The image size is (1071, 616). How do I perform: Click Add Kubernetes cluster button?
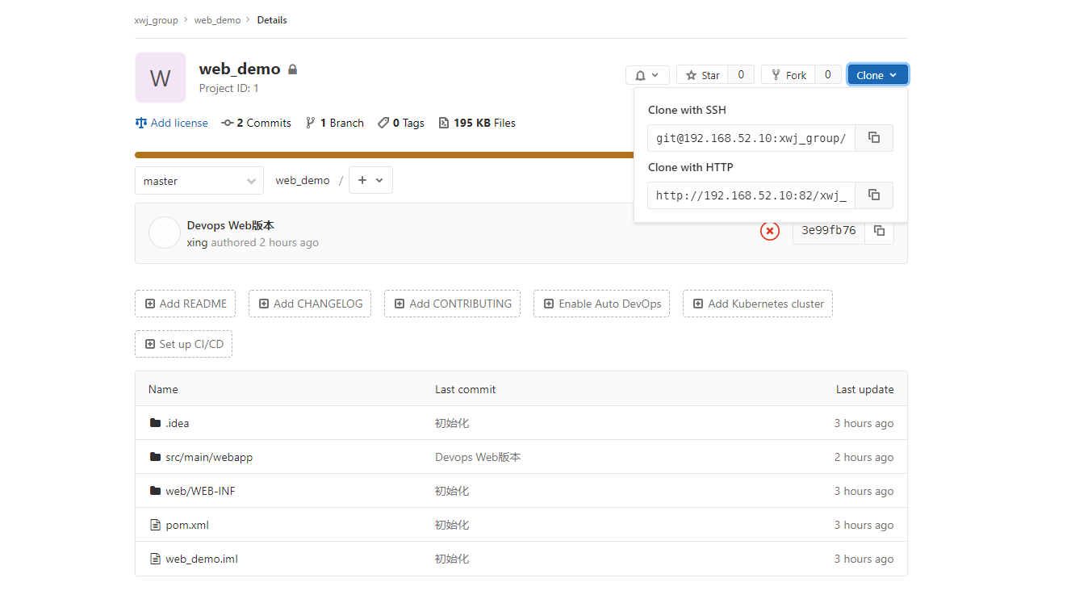click(758, 304)
